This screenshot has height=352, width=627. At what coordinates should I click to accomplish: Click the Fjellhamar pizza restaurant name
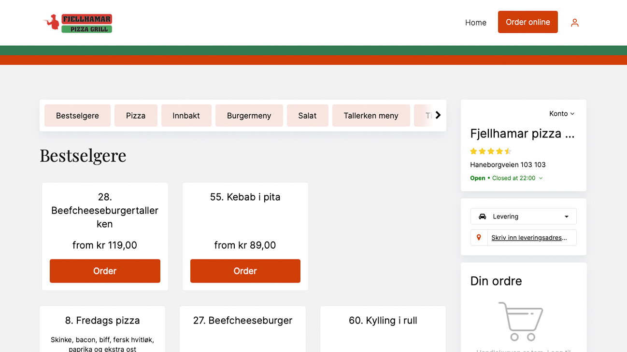(x=522, y=134)
